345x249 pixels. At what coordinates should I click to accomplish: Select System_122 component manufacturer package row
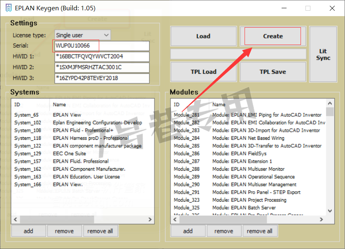83,146
